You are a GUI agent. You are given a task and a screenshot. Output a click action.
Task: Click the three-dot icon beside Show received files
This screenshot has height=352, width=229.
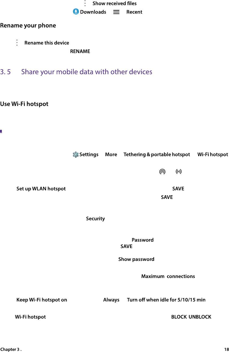85,3
